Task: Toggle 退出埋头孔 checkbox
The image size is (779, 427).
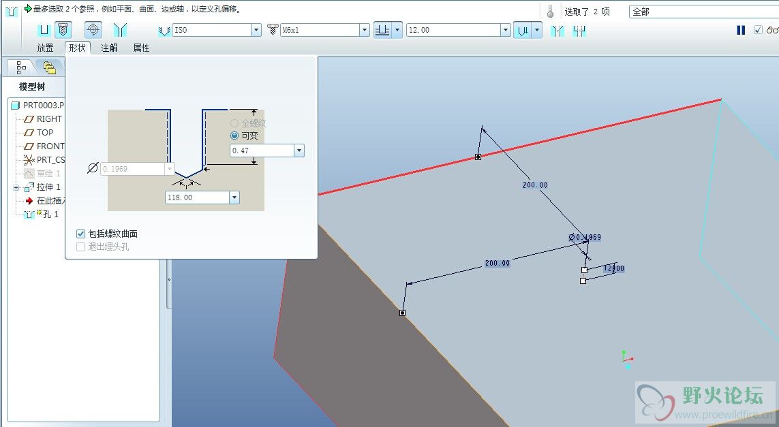Action: click(80, 247)
